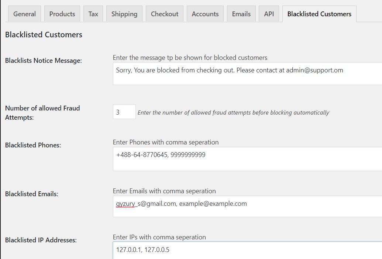Click the 'Blacklisted Customers' section heading
The width and height of the screenshot is (382, 259).
pyautogui.click(x=44, y=35)
